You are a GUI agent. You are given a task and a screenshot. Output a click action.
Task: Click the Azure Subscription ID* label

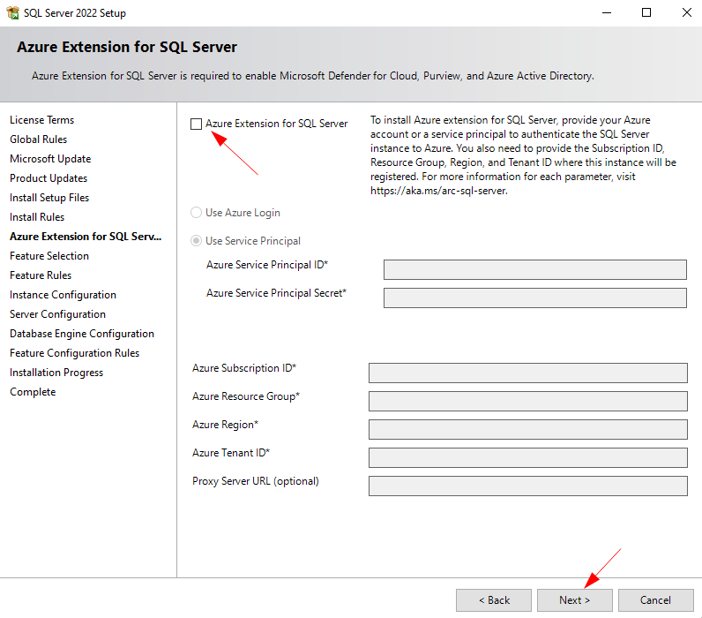click(x=244, y=368)
